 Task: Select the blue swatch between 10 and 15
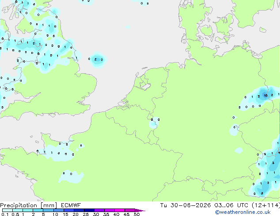(59, 210)
